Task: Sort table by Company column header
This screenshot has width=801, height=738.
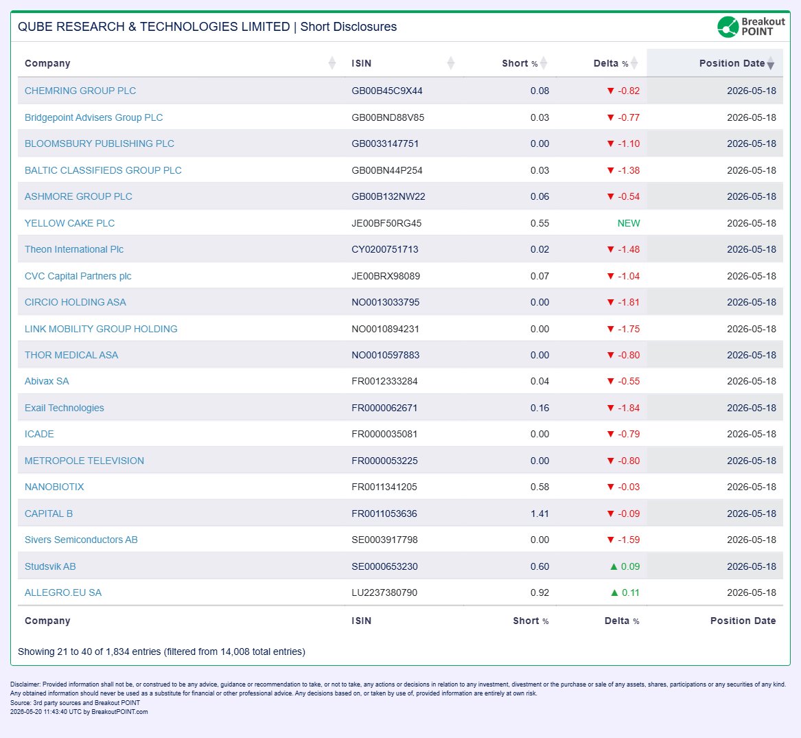Action: [181, 63]
